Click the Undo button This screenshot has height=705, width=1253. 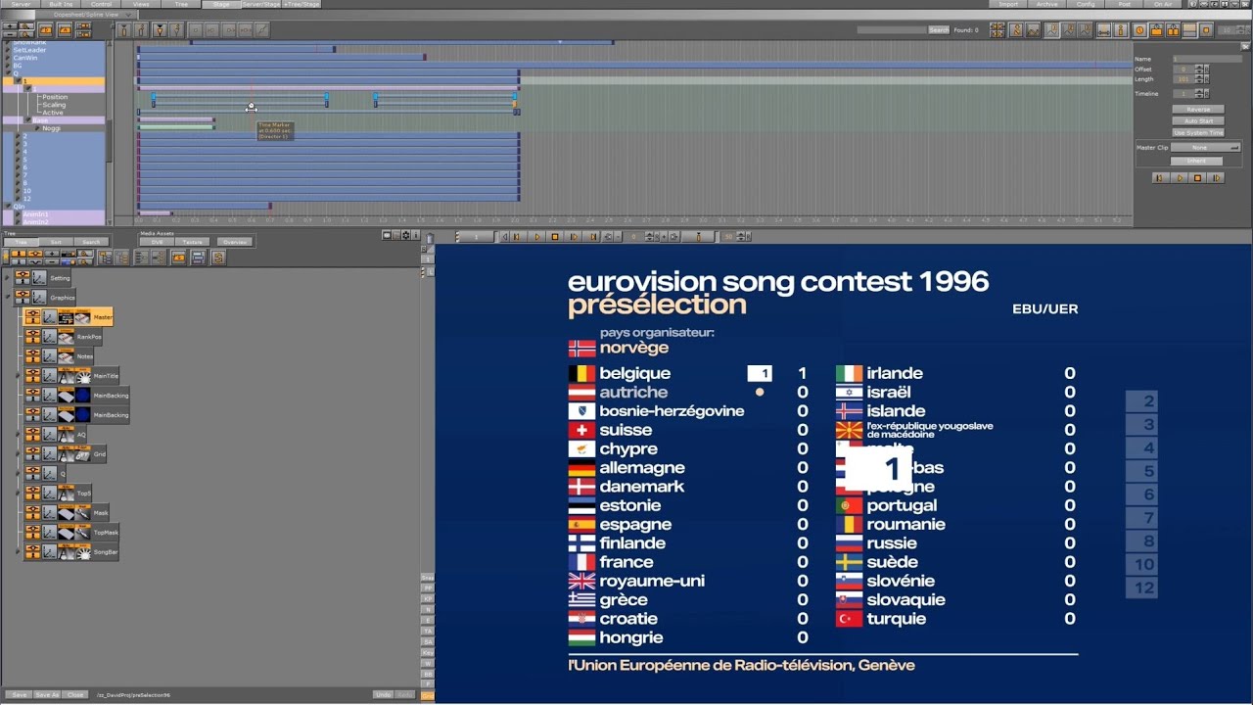383,694
